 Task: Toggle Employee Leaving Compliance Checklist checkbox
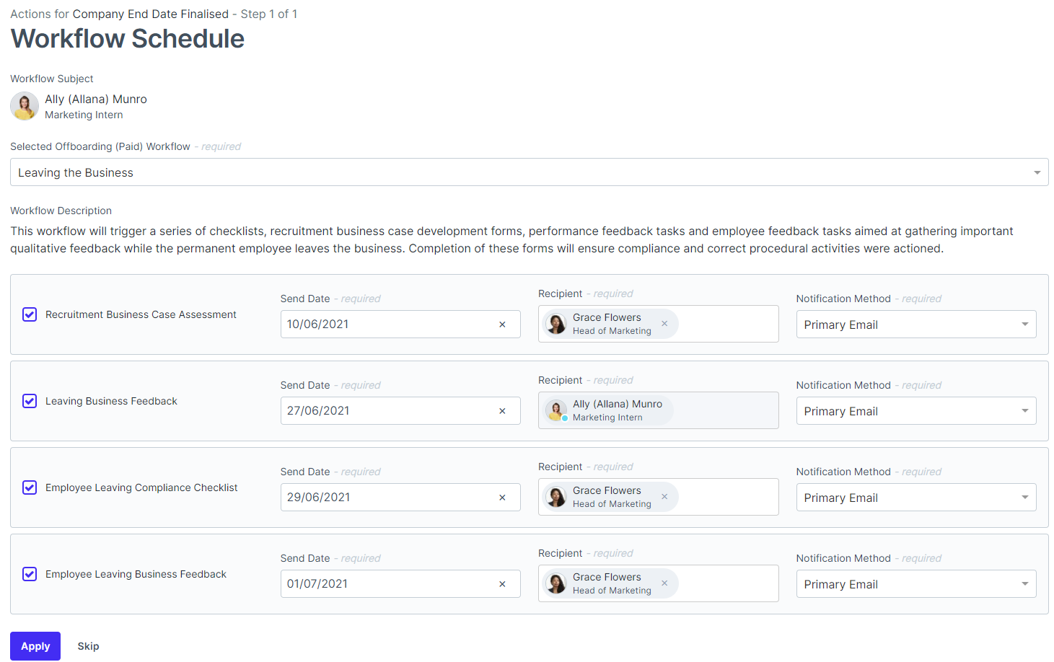coord(30,487)
